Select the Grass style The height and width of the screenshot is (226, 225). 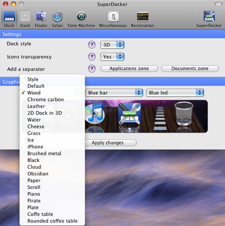pos(52,133)
